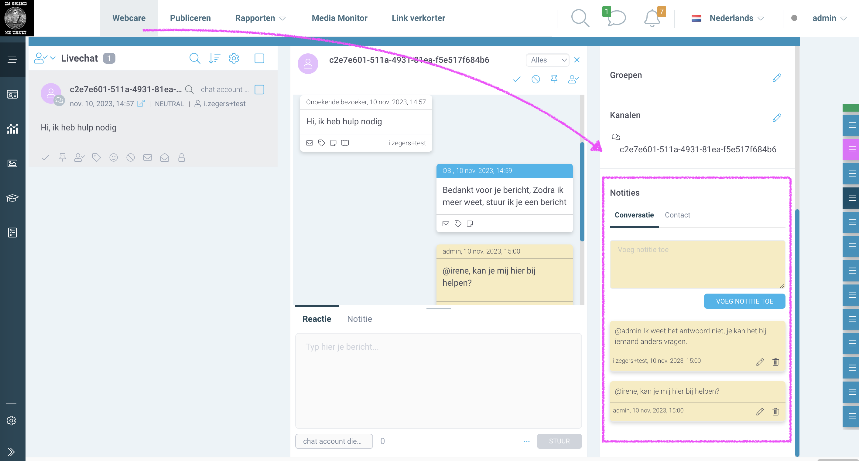Edit Kanalen with pencil icon

[777, 118]
